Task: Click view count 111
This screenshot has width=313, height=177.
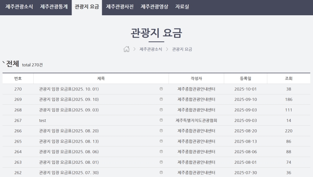Action: 289,110
